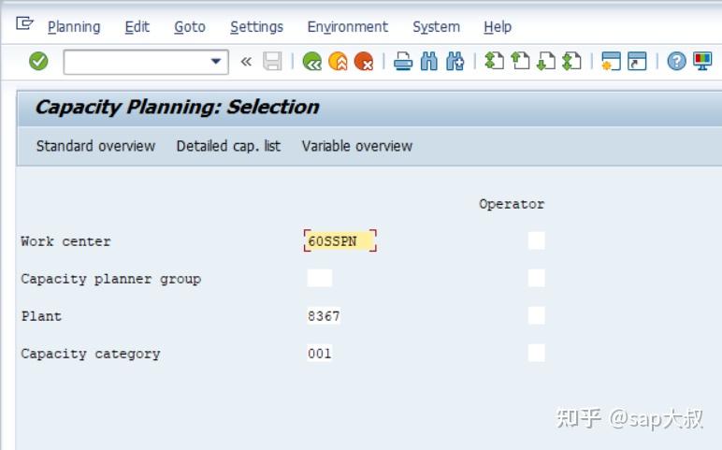This screenshot has height=450, width=722.
Task: Click the green Enter checkmark icon
Action: [38, 62]
